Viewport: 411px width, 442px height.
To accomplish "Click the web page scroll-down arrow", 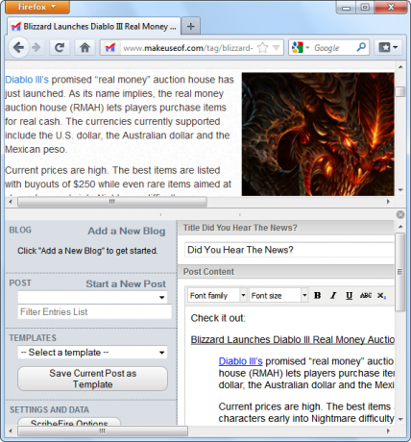I will pyautogui.click(x=400, y=190).
